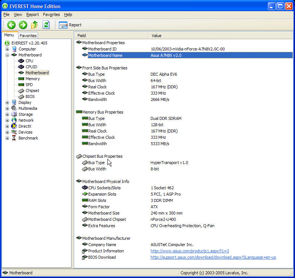Open the File menu
The height and width of the screenshot is (278, 295).
coord(6,14)
